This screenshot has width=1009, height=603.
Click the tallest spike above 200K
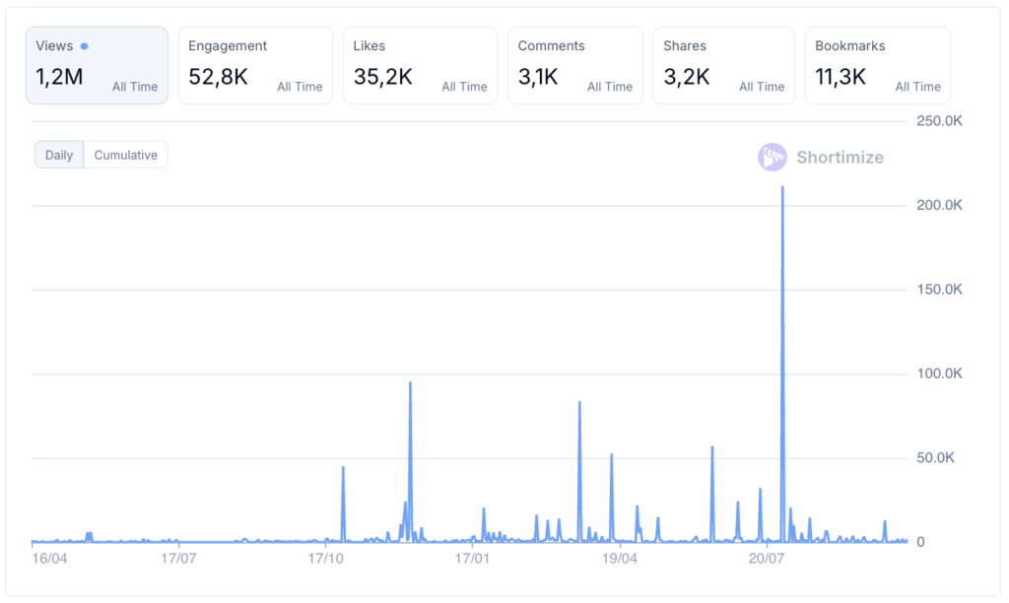pyautogui.click(x=782, y=189)
